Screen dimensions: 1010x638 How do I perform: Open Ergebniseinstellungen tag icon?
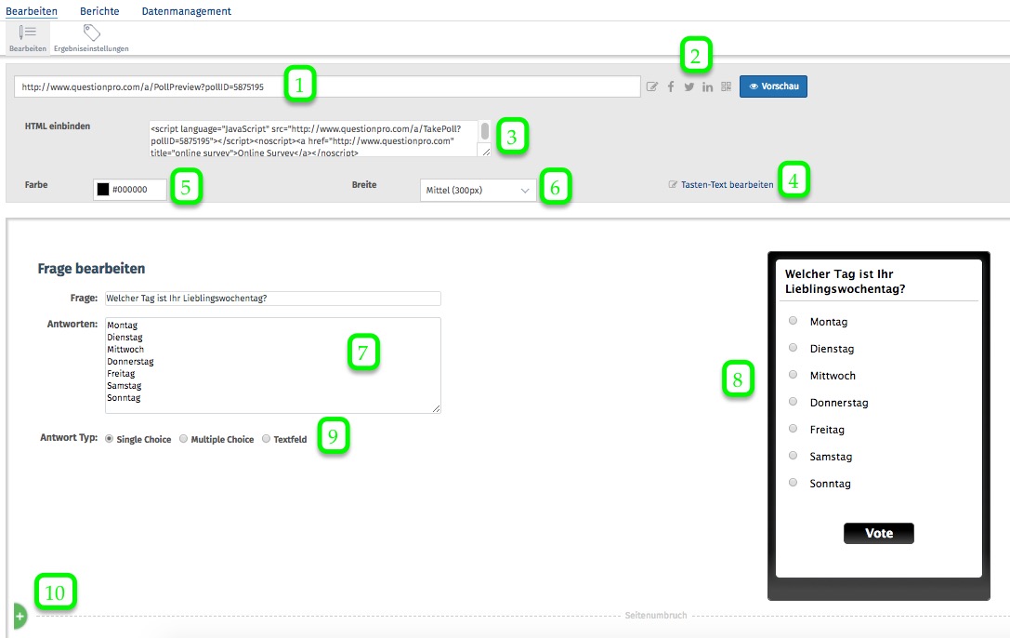(x=91, y=33)
